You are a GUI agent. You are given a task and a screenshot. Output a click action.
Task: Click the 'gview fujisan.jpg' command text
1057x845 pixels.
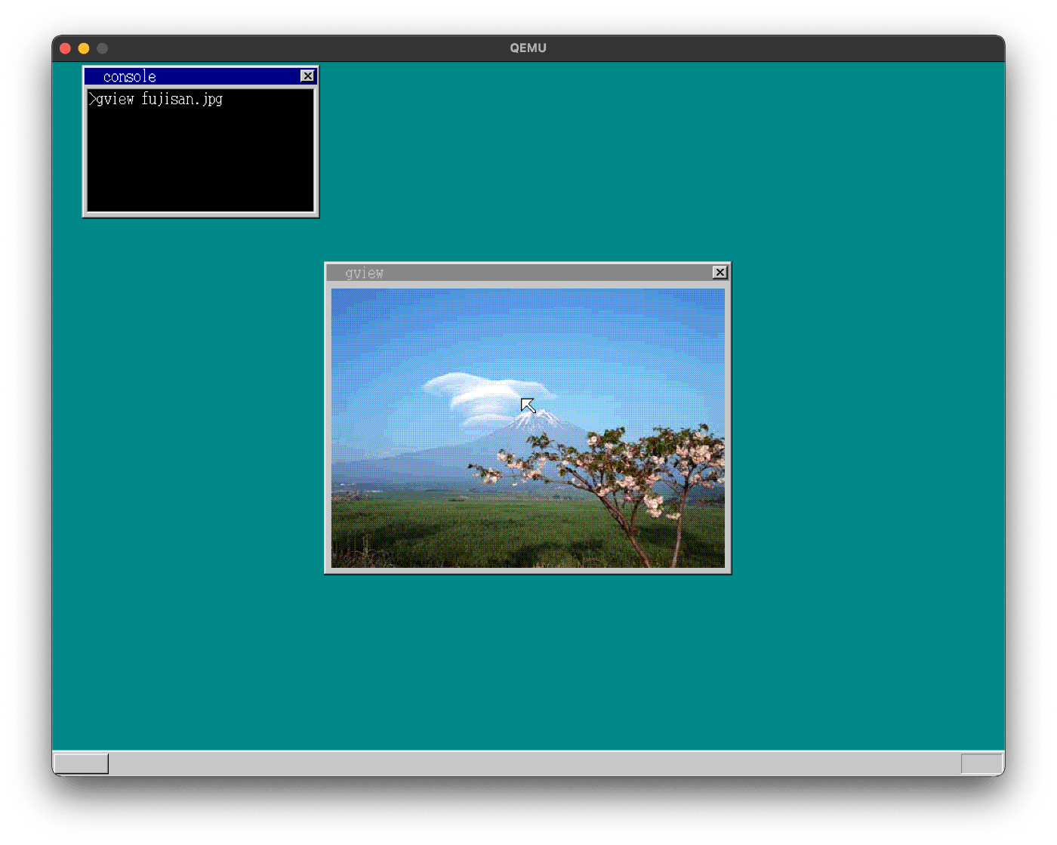[x=159, y=99]
